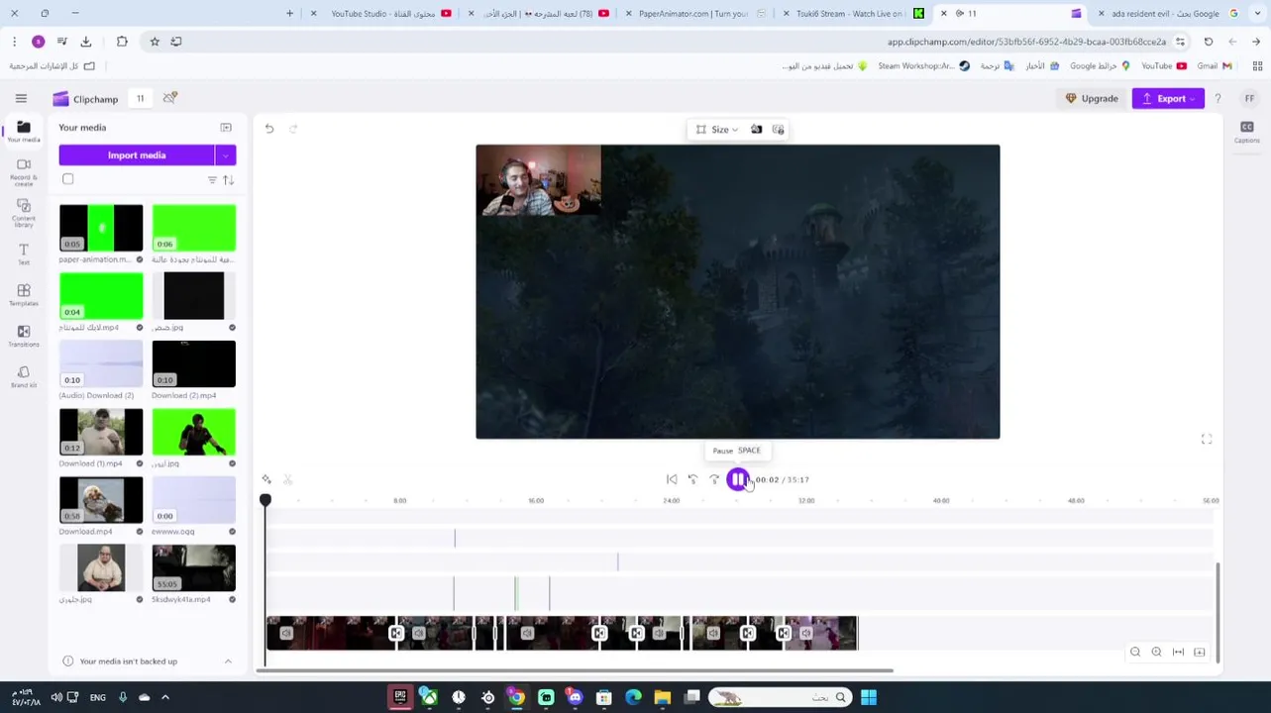
Task: Tick the select all media checkbox
Action: pyautogui.click(x=68, y=179)
